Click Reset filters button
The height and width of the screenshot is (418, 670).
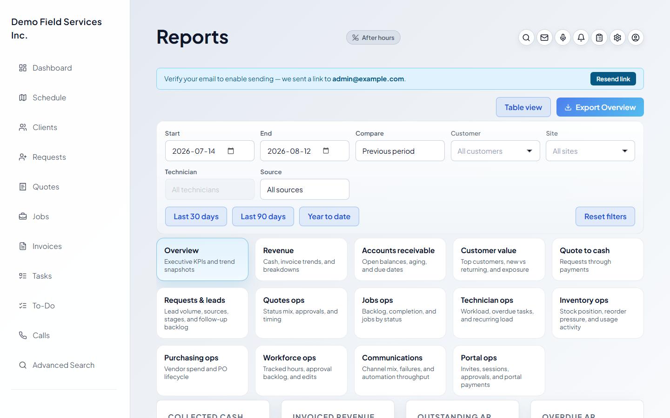605,216
